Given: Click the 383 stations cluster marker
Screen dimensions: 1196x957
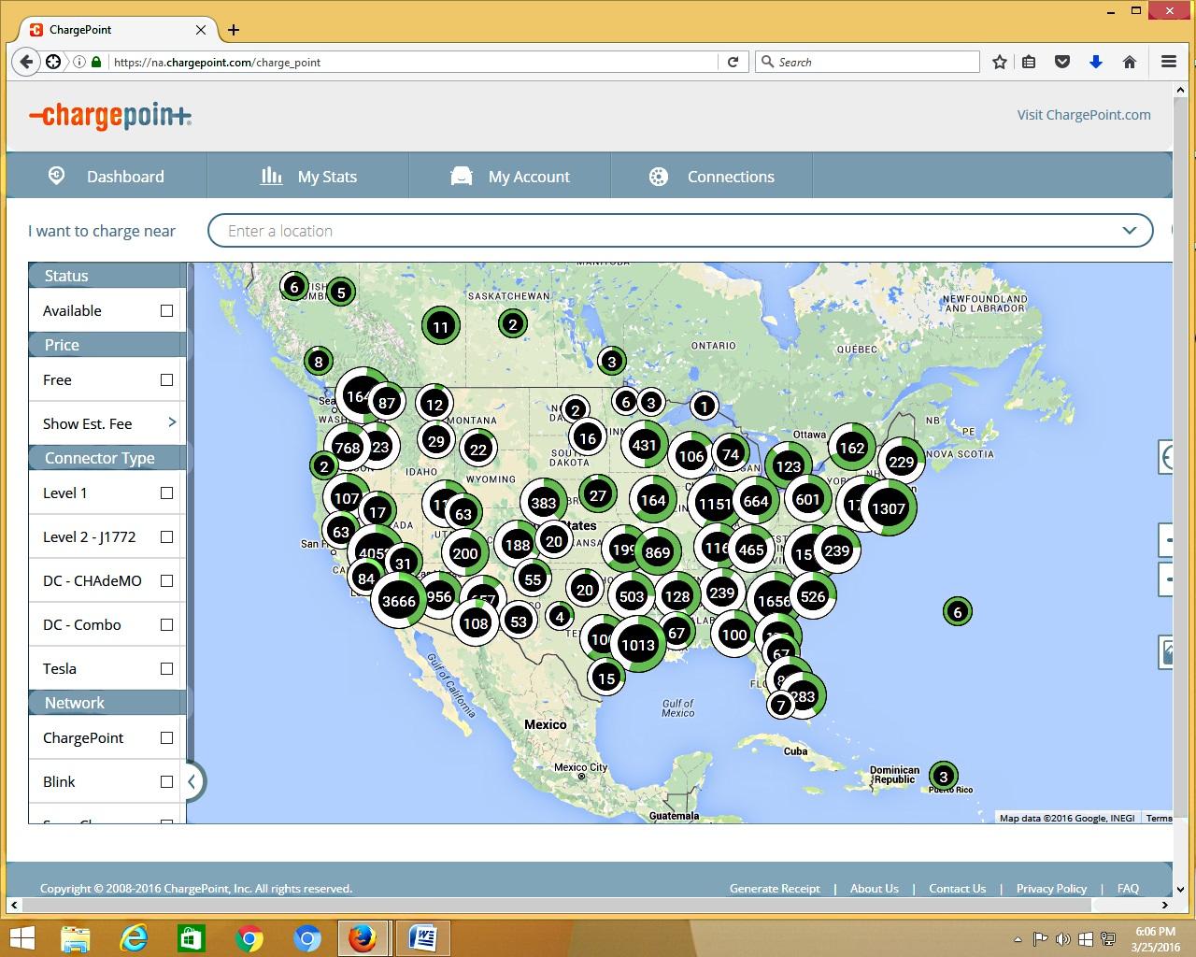Looking at the screenshot, I should (544, 503).
